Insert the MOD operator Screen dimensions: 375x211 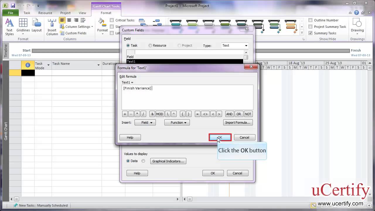click(x=159, y=114)
